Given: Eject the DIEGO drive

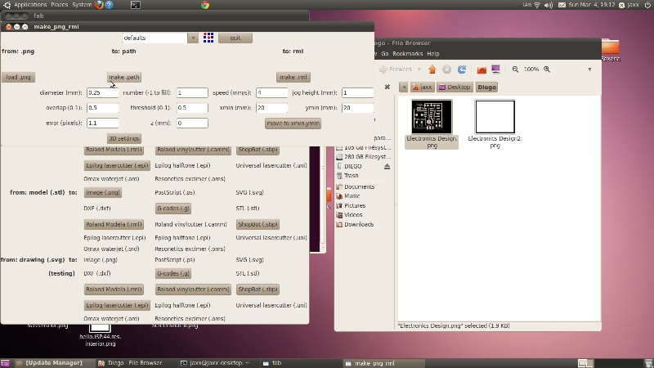Looking at the screenshot, I should [387, 167].
